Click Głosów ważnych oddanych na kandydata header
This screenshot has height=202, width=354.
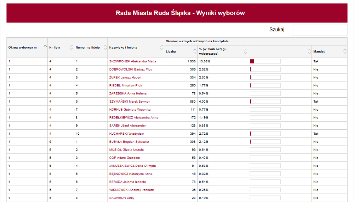[197, 41]
